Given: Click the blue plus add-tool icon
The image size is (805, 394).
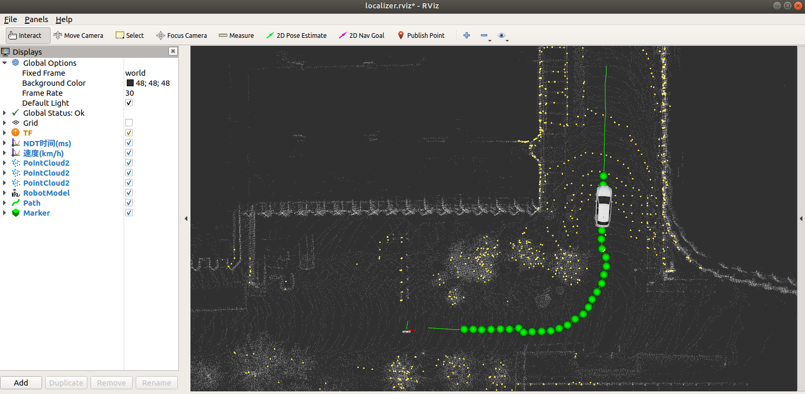Looking at the screenshot, I should (466, 36).
